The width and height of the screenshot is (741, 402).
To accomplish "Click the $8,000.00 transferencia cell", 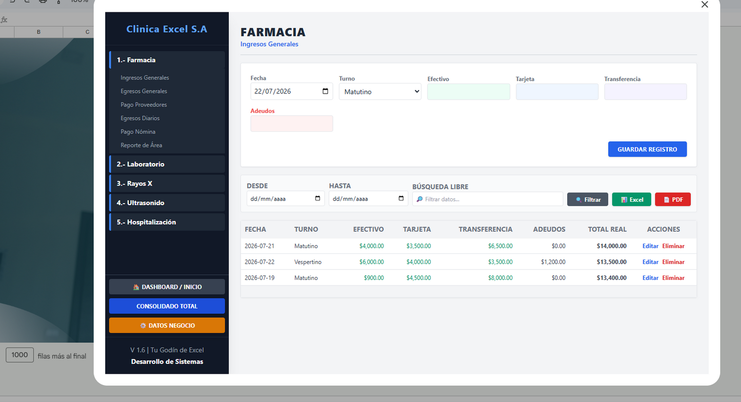I will tap(500, 278).
